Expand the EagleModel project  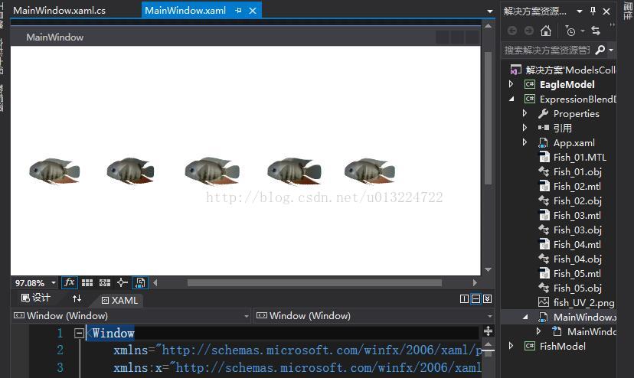tap(511, 84)
